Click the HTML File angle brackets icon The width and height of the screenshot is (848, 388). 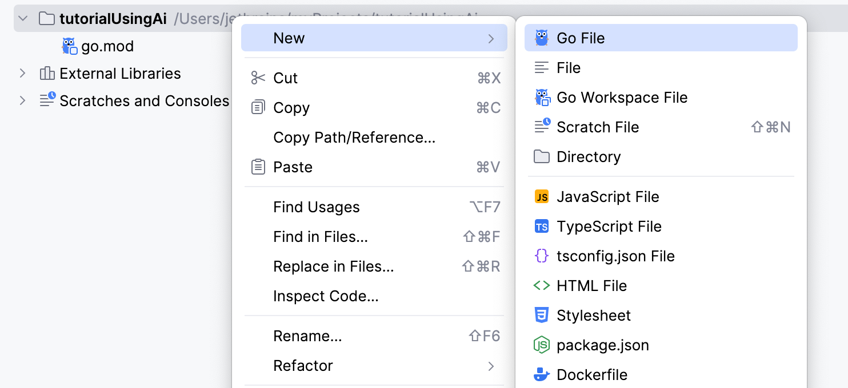tap(542, 285)
